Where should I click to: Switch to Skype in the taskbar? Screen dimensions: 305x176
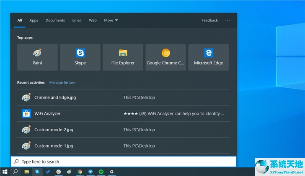(37, 171)
